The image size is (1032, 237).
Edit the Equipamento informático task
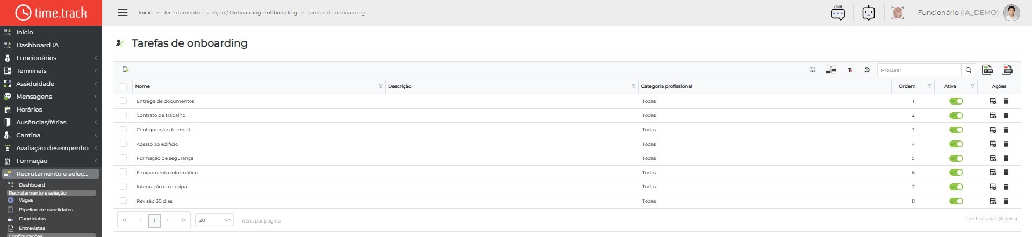[x=993, y=172]
